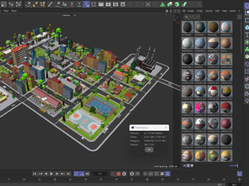Click the viewport rotate navigation icon
The image size is (249, 186).
175,11
